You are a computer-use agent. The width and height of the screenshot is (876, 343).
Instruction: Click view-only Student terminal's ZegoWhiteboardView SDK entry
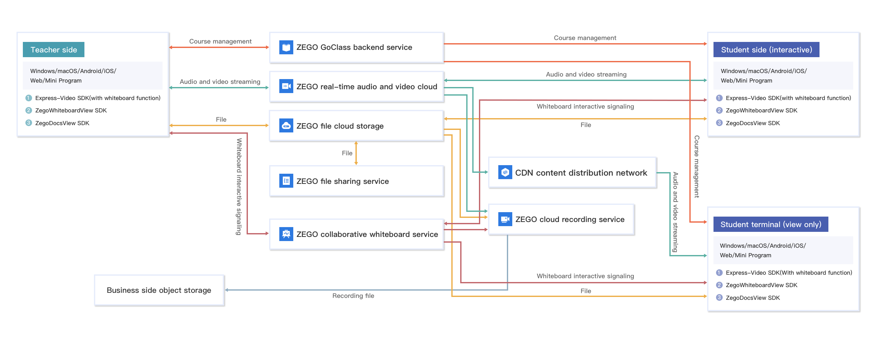point(761,285)
